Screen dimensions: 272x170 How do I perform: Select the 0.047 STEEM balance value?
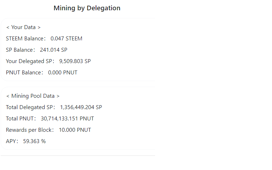pos(66,39)
